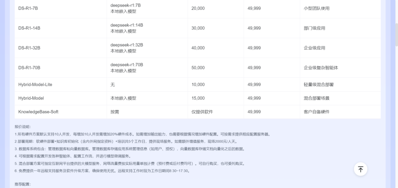The height and width of the screenshot is (188, 398).
Task: Click the 20,000 hardware price cell
Action: [216, 9]
